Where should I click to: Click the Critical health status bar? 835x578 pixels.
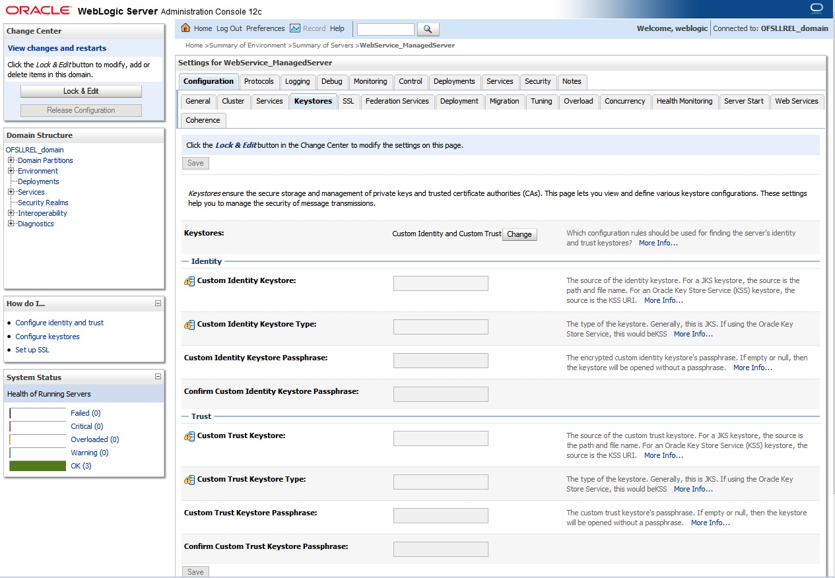(x=38, y=426)
